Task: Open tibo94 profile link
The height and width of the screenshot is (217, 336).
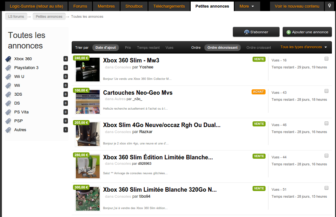Action: tap(145, 196)
